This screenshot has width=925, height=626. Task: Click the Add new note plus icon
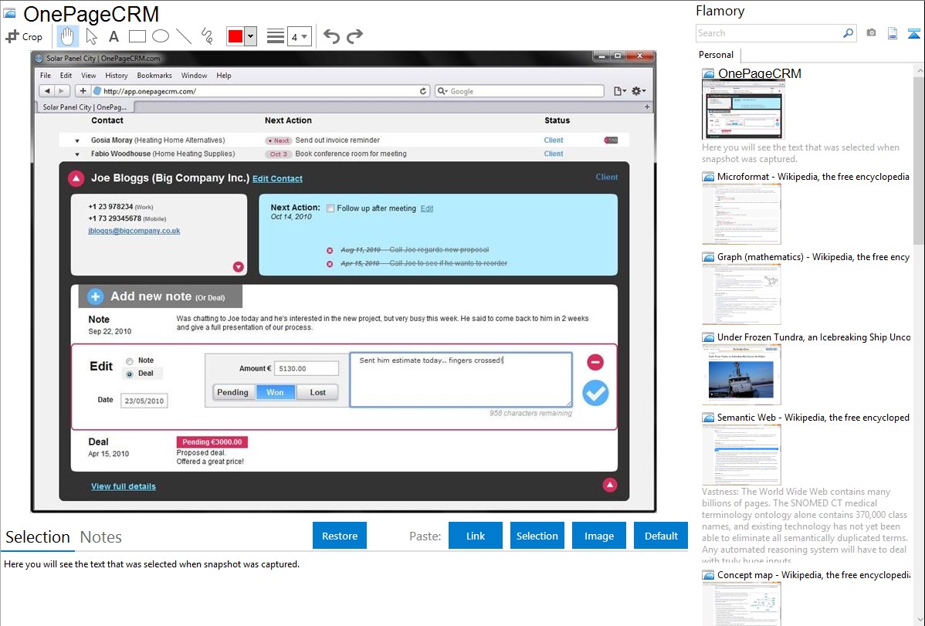click(x=96, y=296)
